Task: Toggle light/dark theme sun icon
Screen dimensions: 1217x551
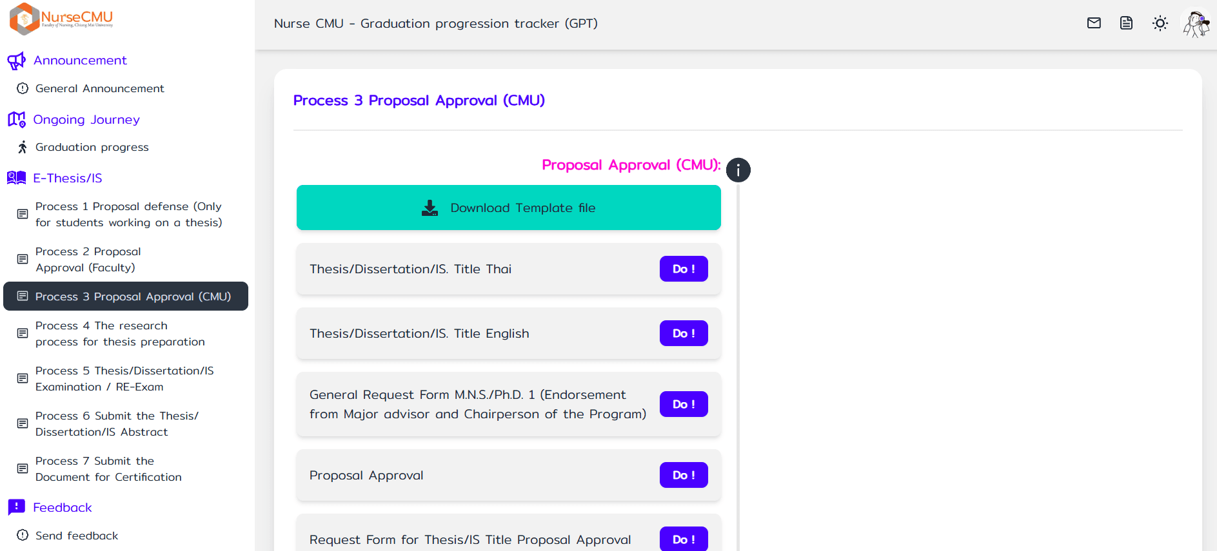Action: (x=1160, y=23)
